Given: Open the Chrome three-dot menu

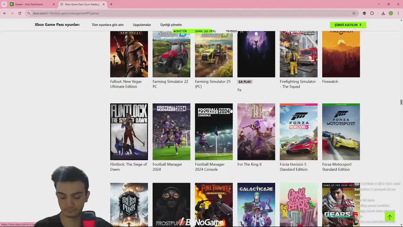Looking at the screenshot, I should [398, 13].
